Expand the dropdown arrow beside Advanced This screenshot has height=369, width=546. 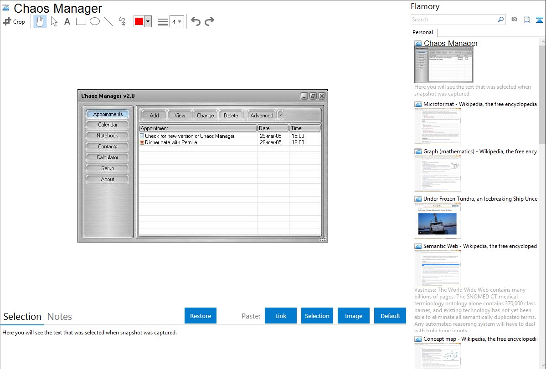point(280,116)
